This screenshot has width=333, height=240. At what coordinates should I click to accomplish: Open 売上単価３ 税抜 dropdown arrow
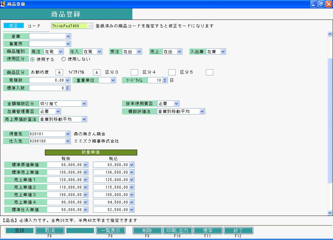coord(86,194)
